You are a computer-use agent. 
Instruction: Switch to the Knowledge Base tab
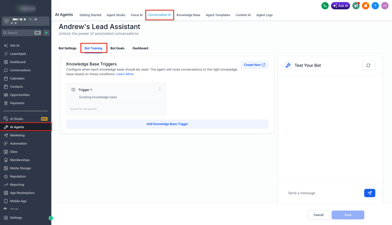(x=188, y=15)
